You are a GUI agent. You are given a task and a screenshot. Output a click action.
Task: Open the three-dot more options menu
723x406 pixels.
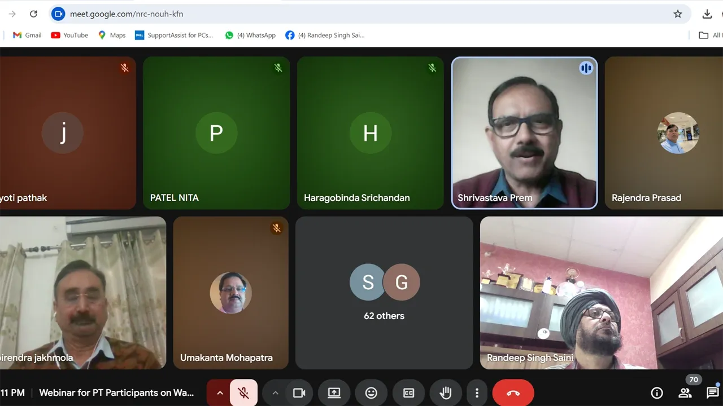[x=477, y=393]
